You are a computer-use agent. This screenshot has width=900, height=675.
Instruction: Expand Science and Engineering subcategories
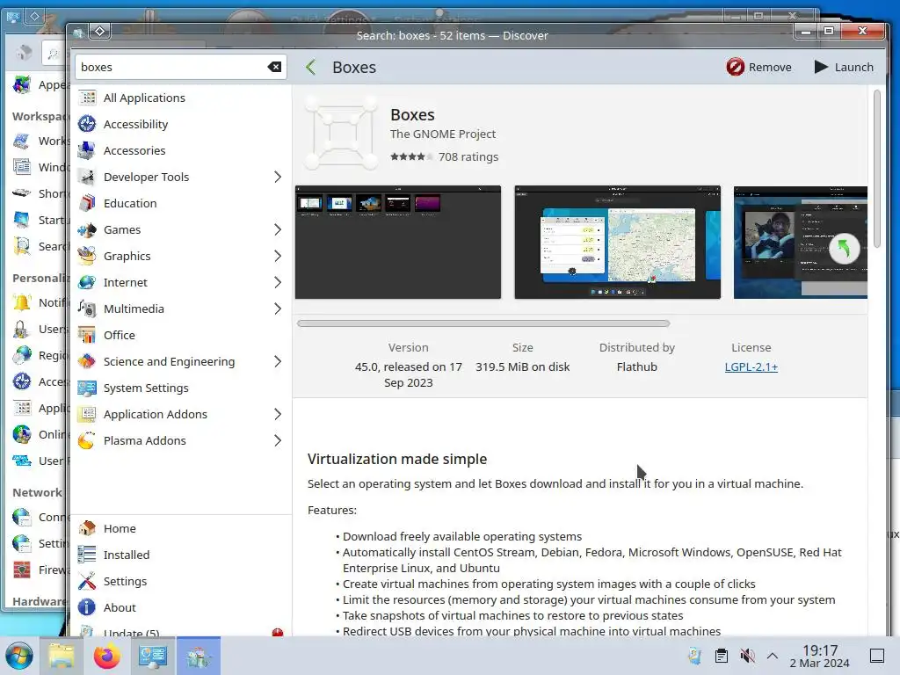[278, 361]
